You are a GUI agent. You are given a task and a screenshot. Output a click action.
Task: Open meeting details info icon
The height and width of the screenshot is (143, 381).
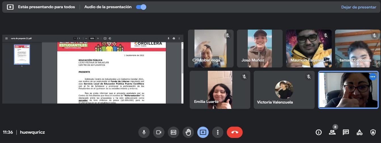click(x=318, y=132)
